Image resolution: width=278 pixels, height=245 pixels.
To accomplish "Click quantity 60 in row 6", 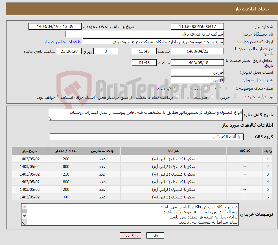I will [x=66, y=197].
